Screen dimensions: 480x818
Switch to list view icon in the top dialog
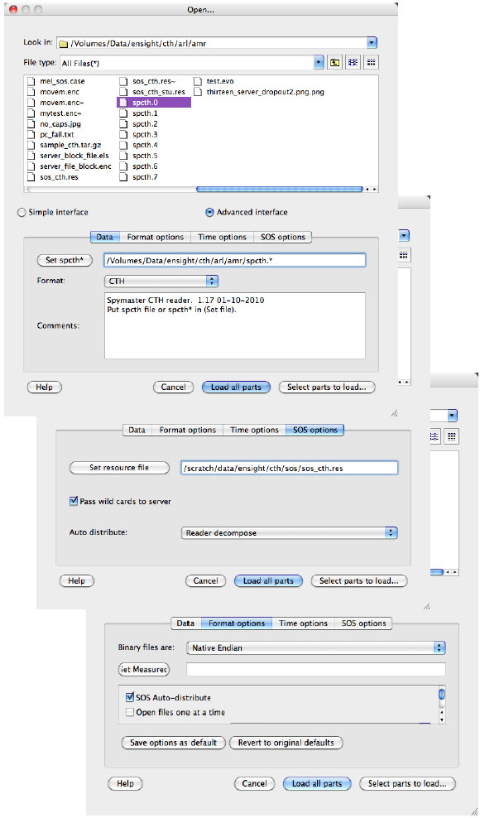[x=353, y=62]
